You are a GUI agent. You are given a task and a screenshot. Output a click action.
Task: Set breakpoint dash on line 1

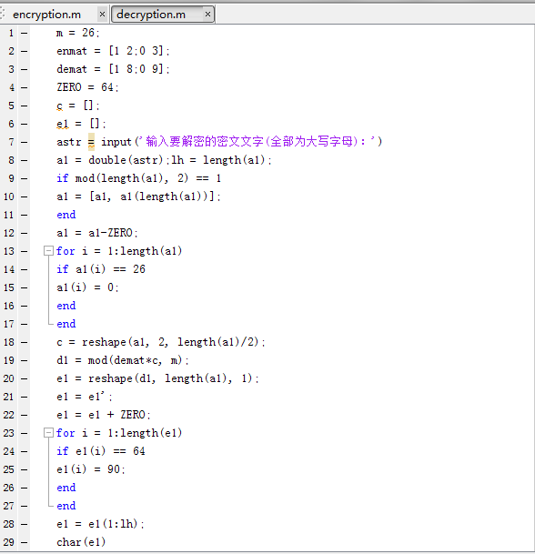pos(24,34)
